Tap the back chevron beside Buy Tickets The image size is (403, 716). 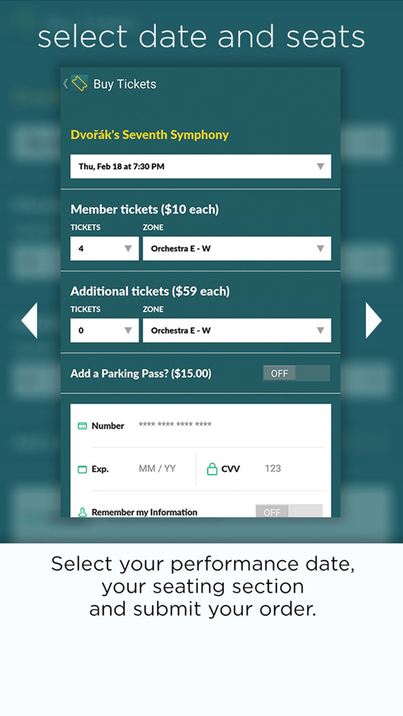[65, 84]
